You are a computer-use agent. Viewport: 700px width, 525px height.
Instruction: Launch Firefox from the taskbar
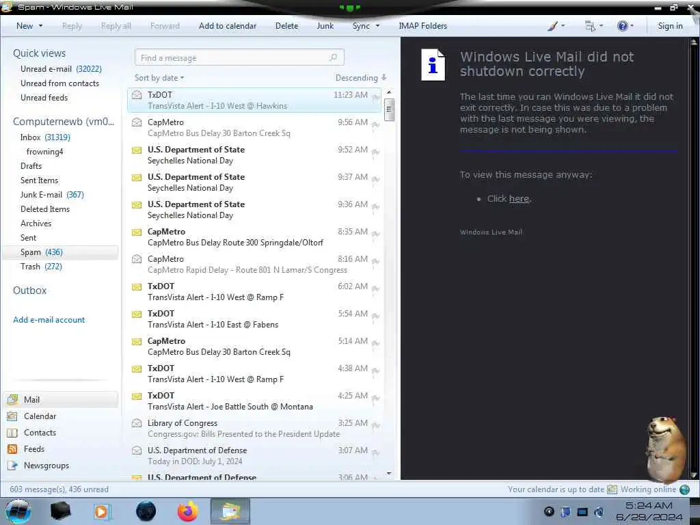187,511
